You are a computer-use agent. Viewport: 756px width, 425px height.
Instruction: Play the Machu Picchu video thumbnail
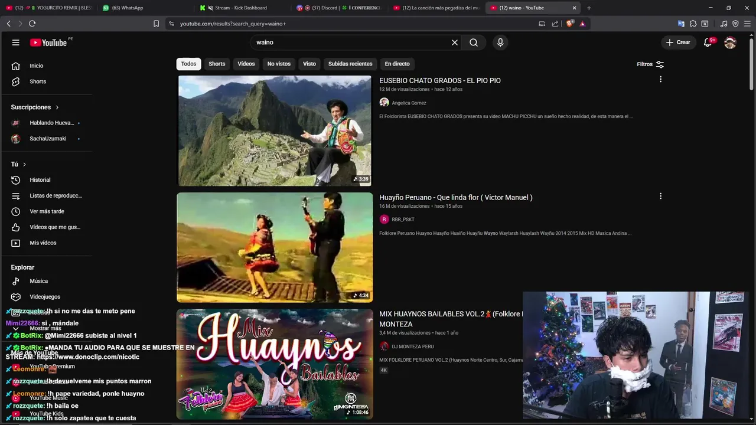275,130
